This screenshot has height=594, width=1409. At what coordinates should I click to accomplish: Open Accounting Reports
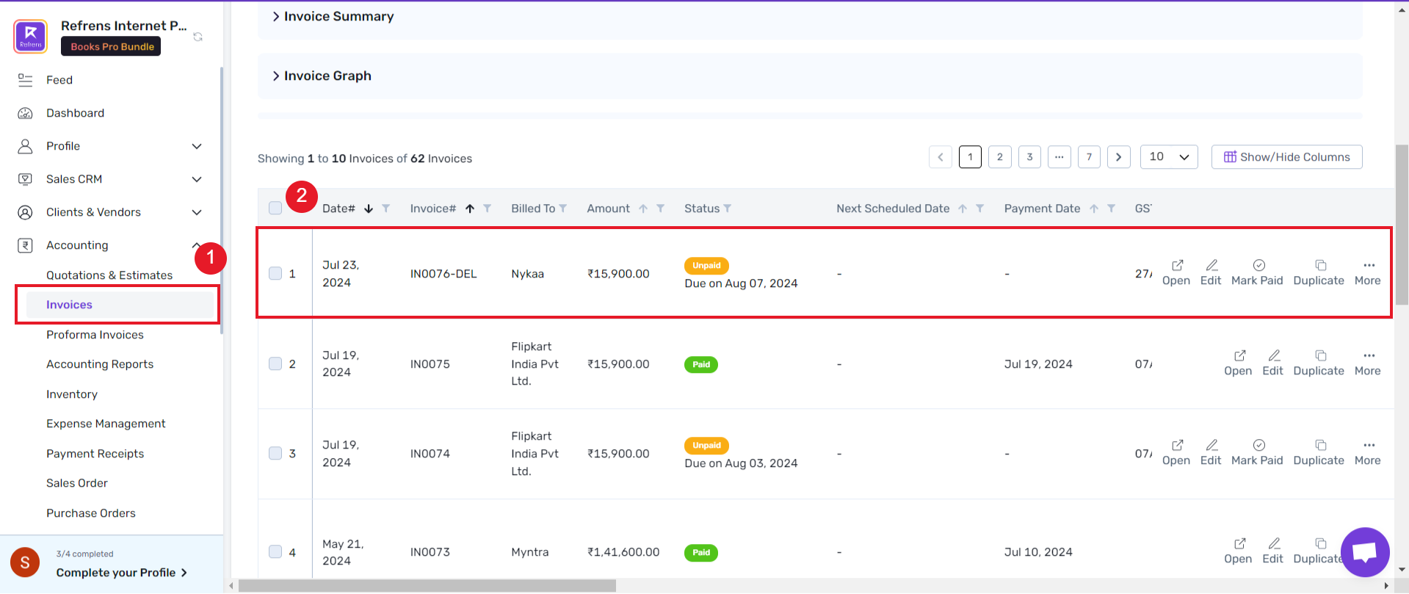pos(100,364)
